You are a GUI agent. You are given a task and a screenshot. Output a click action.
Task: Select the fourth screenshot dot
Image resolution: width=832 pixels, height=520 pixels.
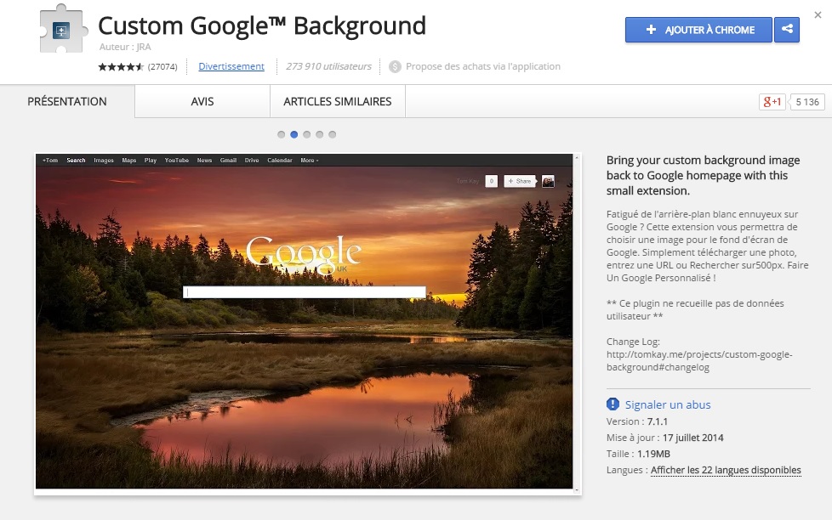319,134
